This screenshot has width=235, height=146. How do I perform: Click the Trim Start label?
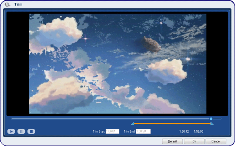[99, 131]
